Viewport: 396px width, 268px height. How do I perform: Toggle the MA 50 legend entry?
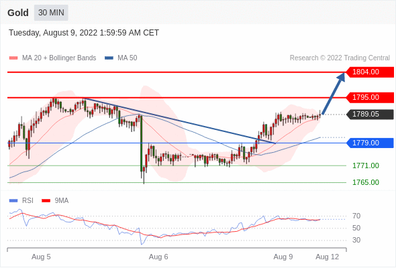tap(121, 58)
